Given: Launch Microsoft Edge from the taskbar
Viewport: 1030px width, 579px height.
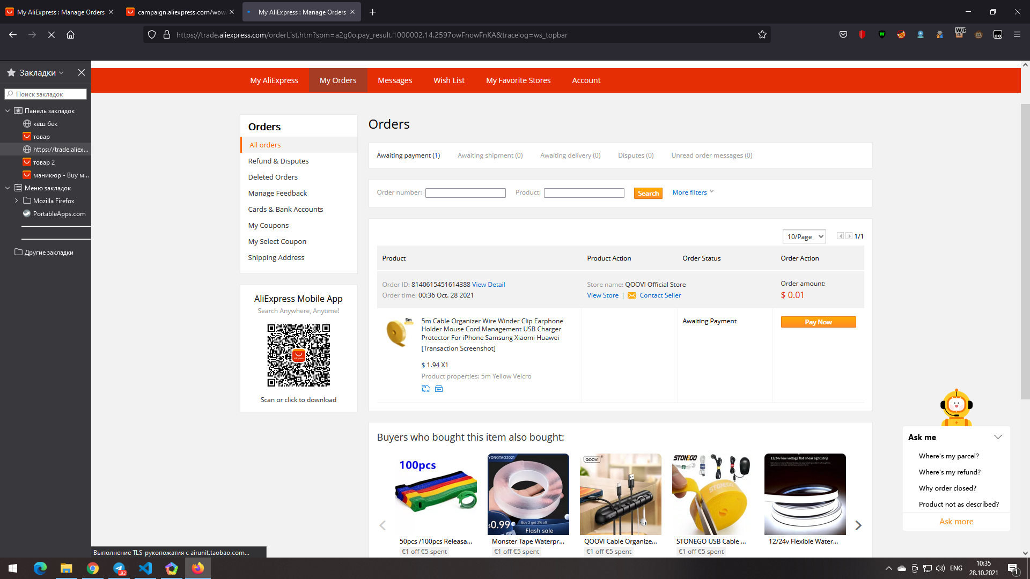Looking at the screenshot, I should 40,568.
